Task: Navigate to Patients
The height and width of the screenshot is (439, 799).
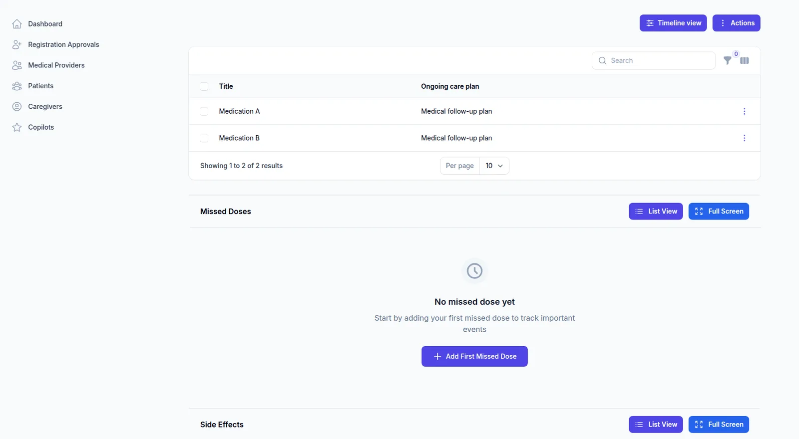Action: tap(41, 86)
